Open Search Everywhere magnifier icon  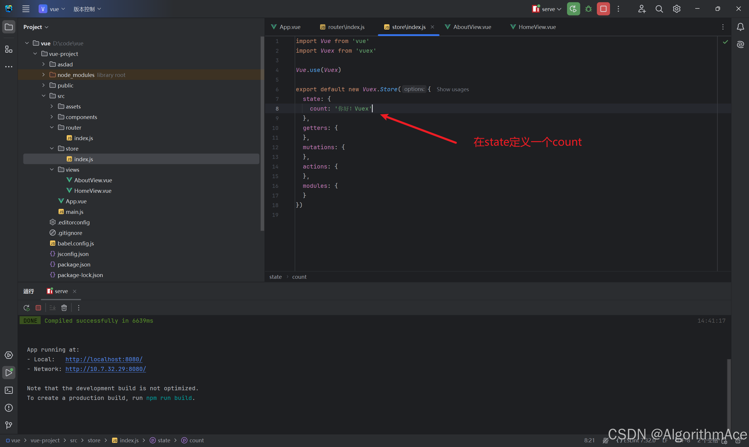[659, 9]
